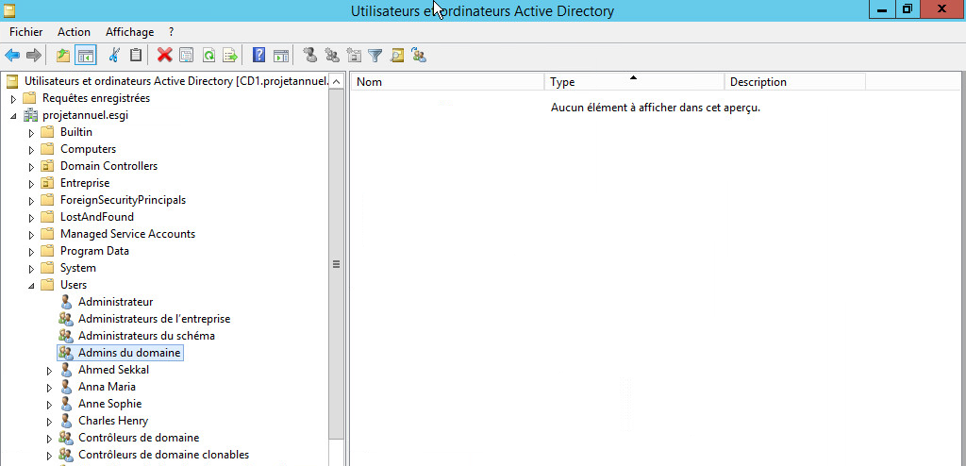This screenshot has height=466, width=966.
Task: Sort by the Type column header
Action: (x=635, y=81)
